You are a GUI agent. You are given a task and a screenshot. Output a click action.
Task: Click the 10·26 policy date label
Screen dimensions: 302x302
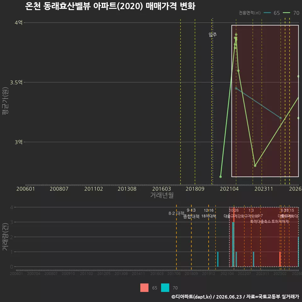point(234,210)
